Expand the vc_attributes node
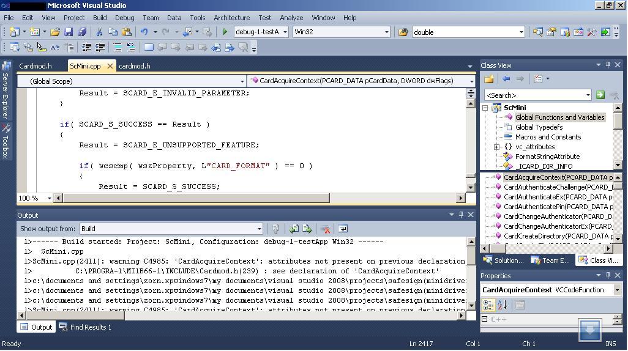The height and width of the screenshot is (351, 628). (496, 147)
